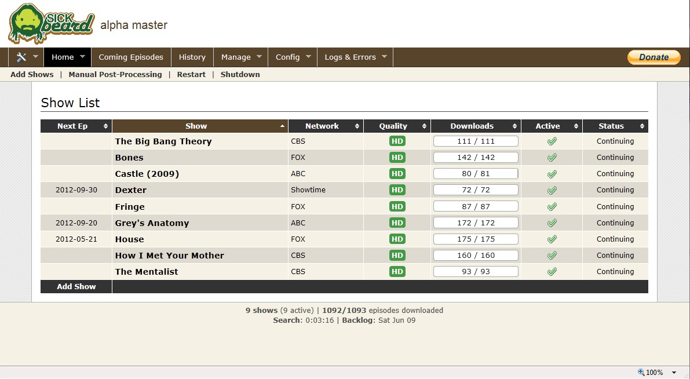
Task: Go to the History menu item
Action: click(192, 57)
